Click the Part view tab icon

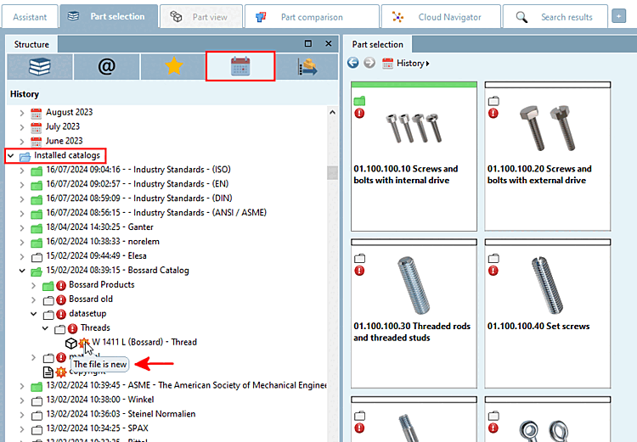176,17
